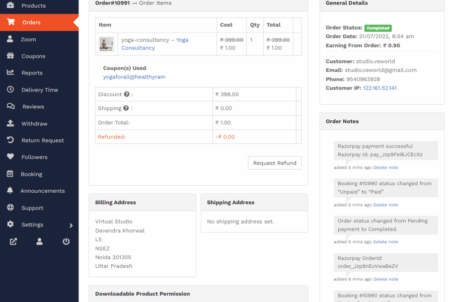This screenshot has width=453, height=302.
Task: Click the Earning From Order ₹ 0.90 text
Action: [362, 45]
